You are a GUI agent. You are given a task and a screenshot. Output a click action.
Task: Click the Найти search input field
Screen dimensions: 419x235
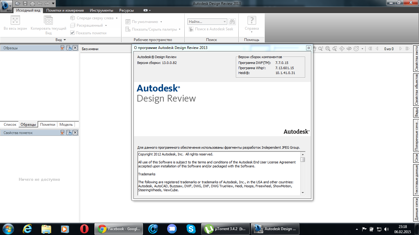click(205, 22)
